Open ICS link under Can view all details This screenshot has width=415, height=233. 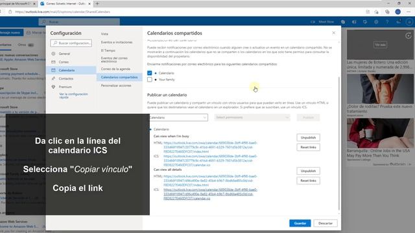coord(210,194)
